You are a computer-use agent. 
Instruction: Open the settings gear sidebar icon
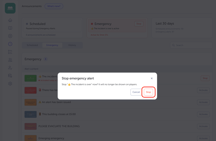pyautogui.click(x=10, y=84)
